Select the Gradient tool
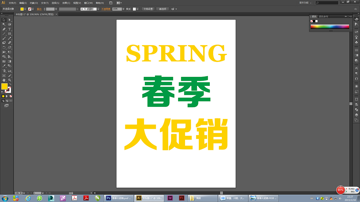 [10, 61]
